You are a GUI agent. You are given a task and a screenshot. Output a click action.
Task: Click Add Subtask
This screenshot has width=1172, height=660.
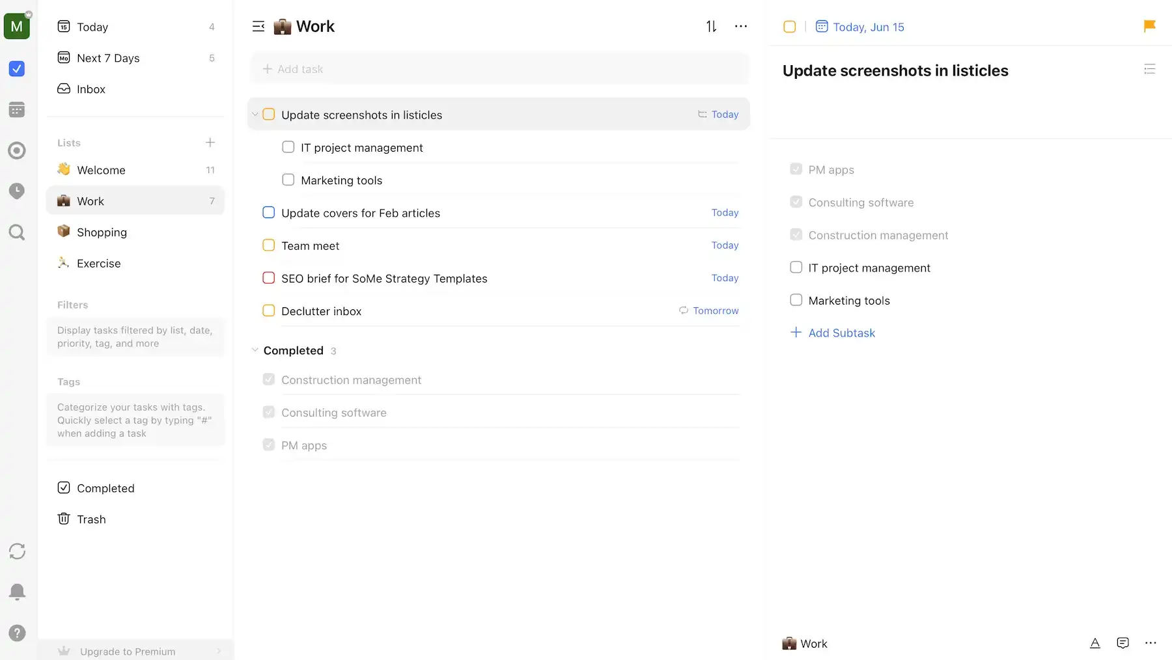click(x=833, y=333)
